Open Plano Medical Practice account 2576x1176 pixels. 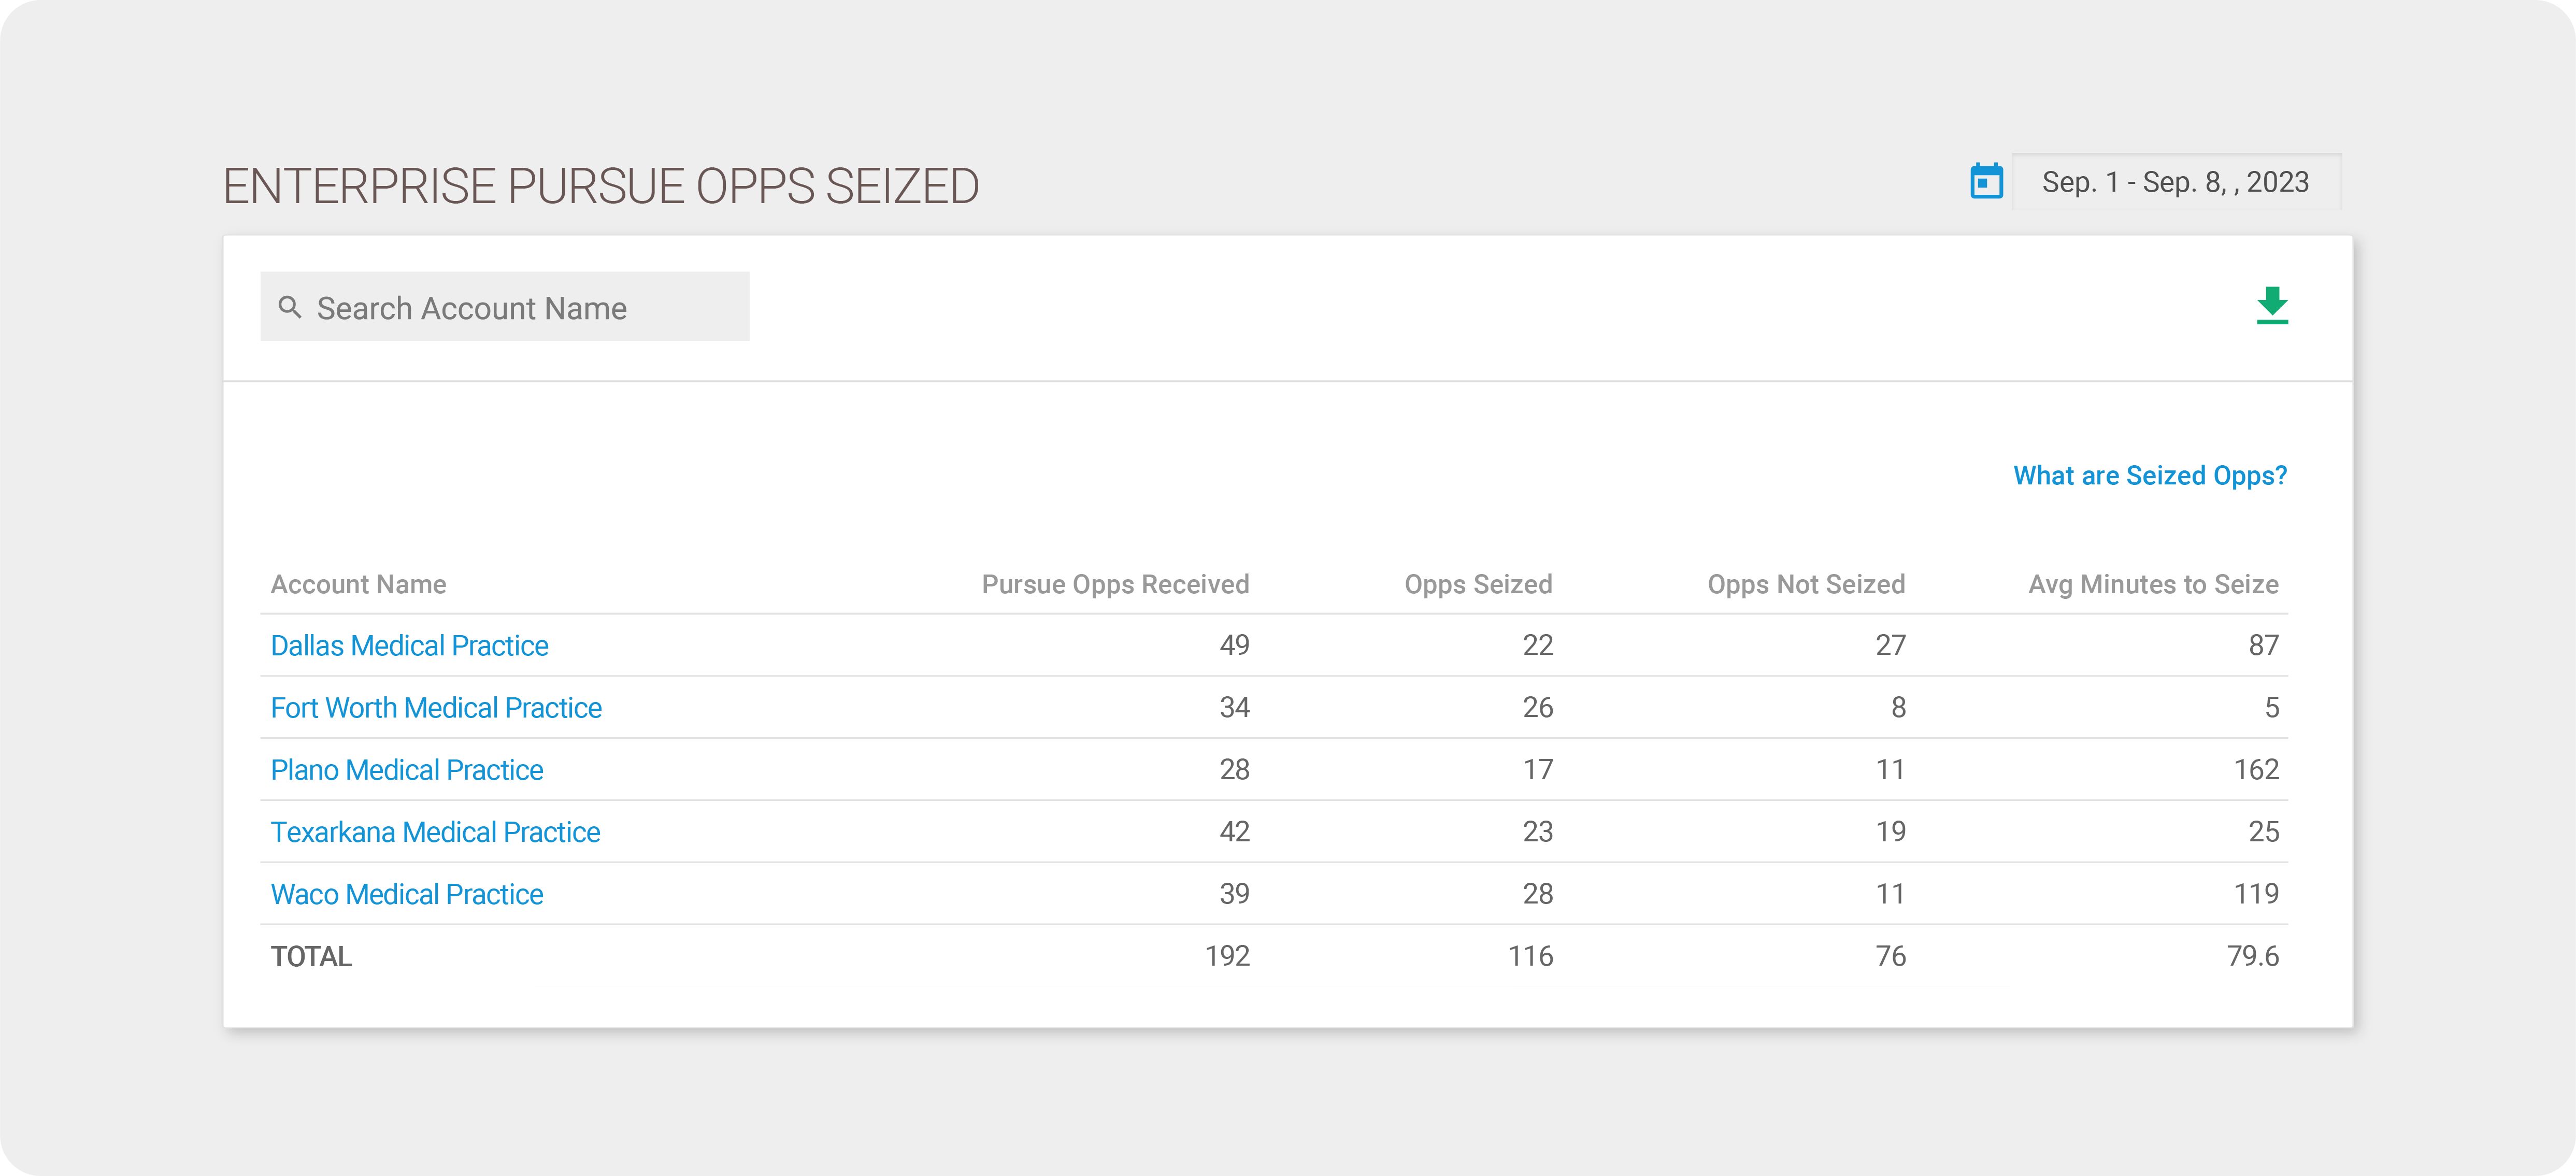(x=407, y=770)
